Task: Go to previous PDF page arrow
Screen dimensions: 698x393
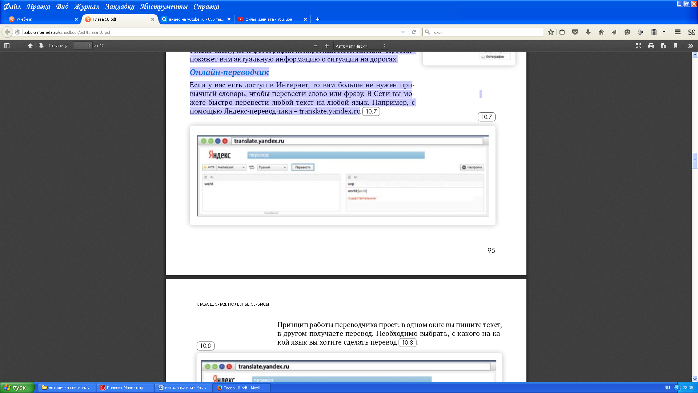Action: pyautogui.click(x=30, y=46)
